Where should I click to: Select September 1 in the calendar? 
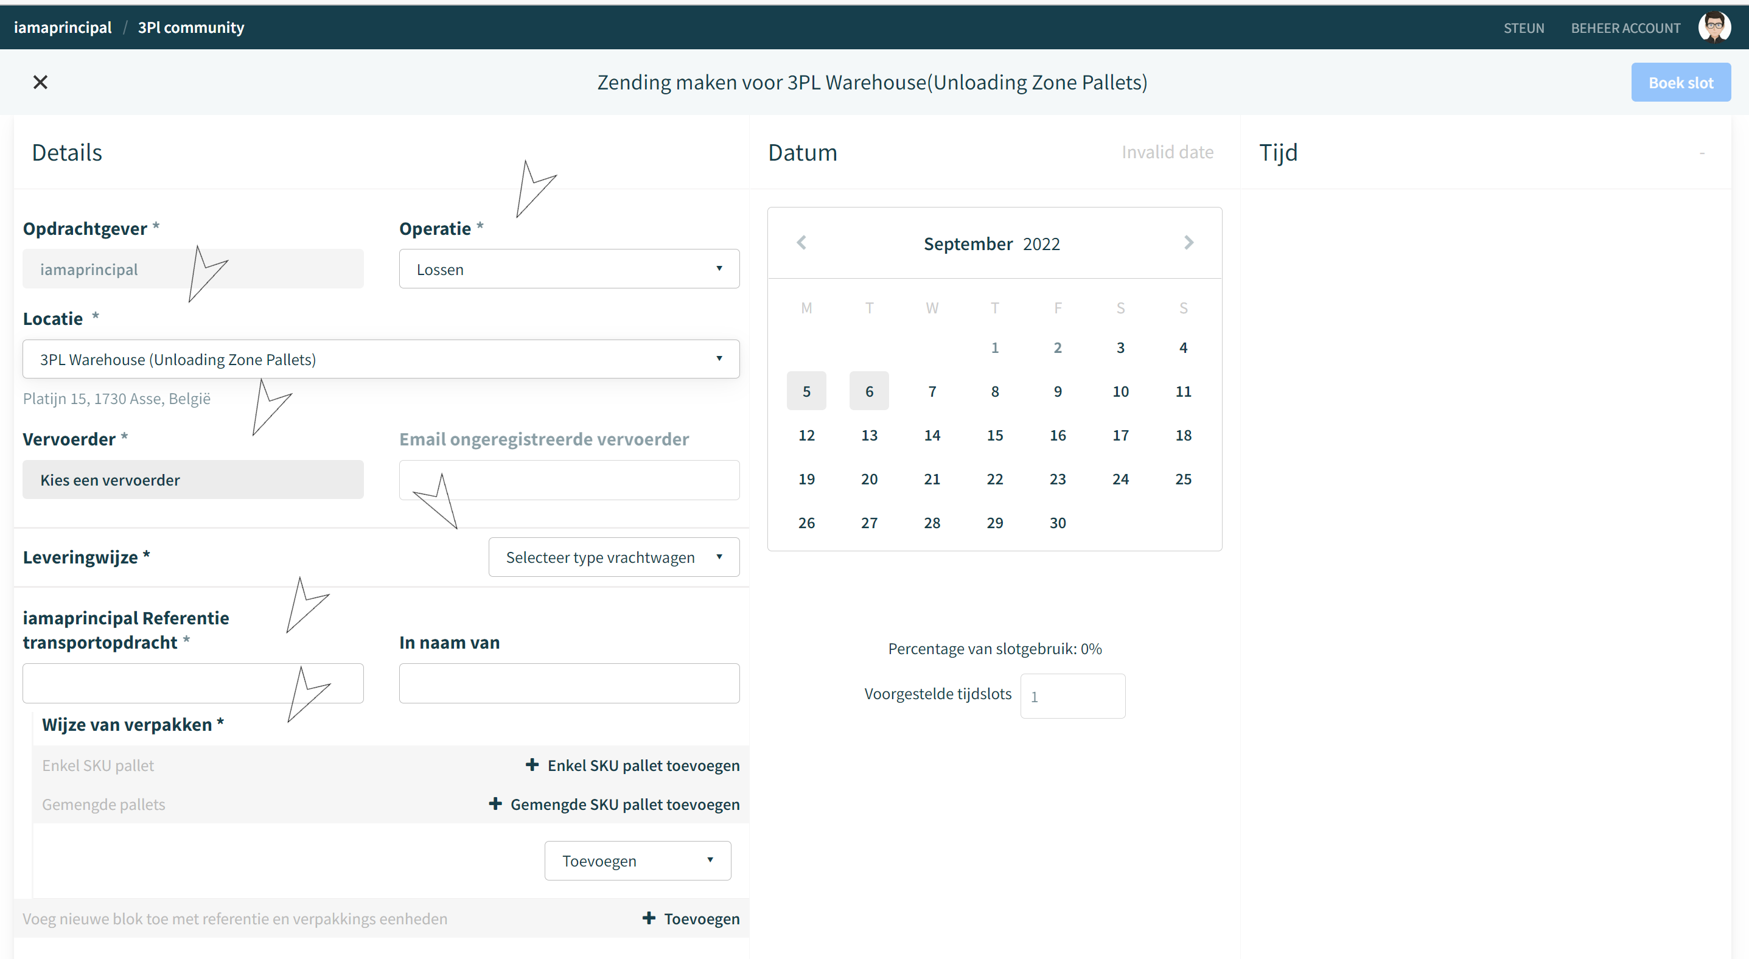pyautogui.click(x=994, y=347)
